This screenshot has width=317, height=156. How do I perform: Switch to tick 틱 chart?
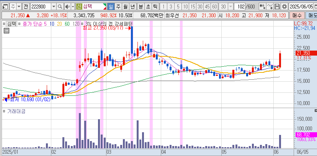point(155,7)
